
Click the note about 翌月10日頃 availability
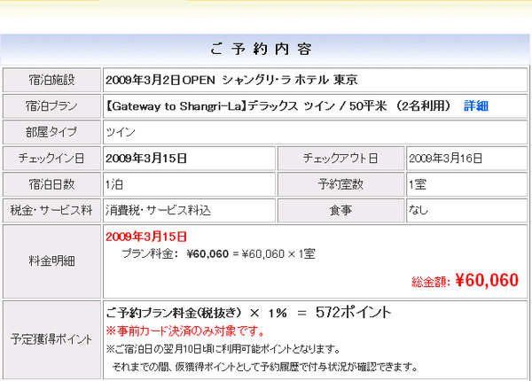[x=223, y=349]
